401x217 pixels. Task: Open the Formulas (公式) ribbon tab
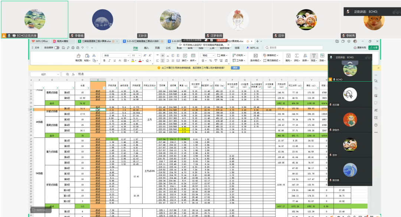coord(168,47)
